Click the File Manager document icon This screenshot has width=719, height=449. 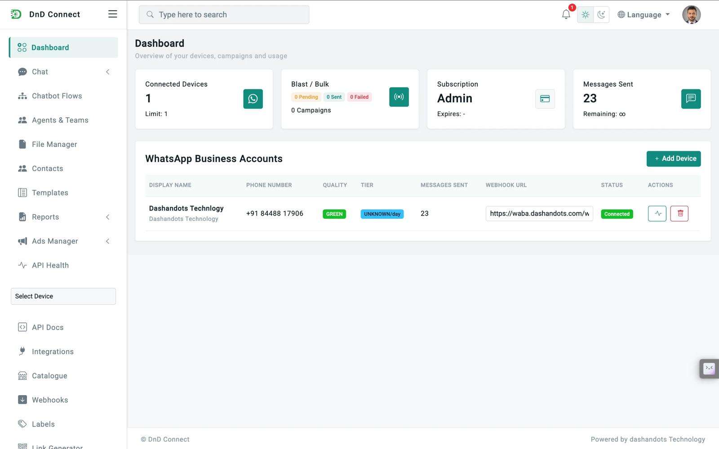click(22, 144)
